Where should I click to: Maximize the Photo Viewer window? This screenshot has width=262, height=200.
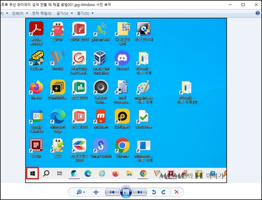(243, 4)
